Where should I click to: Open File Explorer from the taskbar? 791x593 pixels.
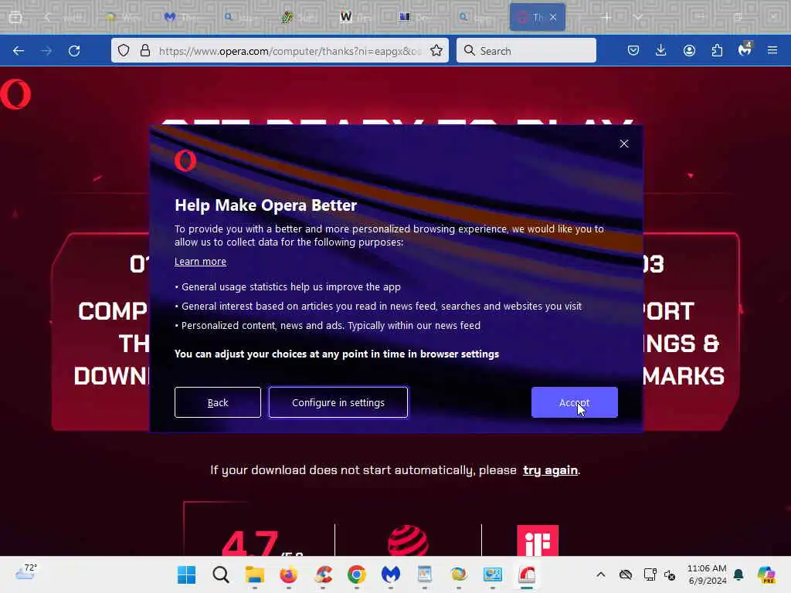255,574
